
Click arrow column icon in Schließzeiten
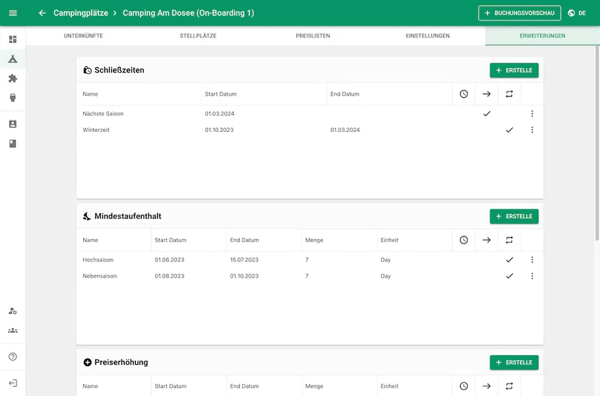coord(486,94)
